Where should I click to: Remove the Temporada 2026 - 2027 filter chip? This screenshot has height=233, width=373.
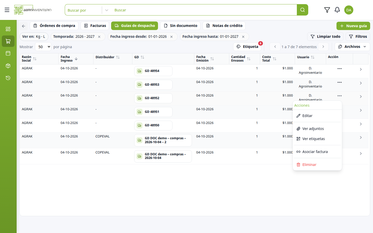click(x=99, y=37)
